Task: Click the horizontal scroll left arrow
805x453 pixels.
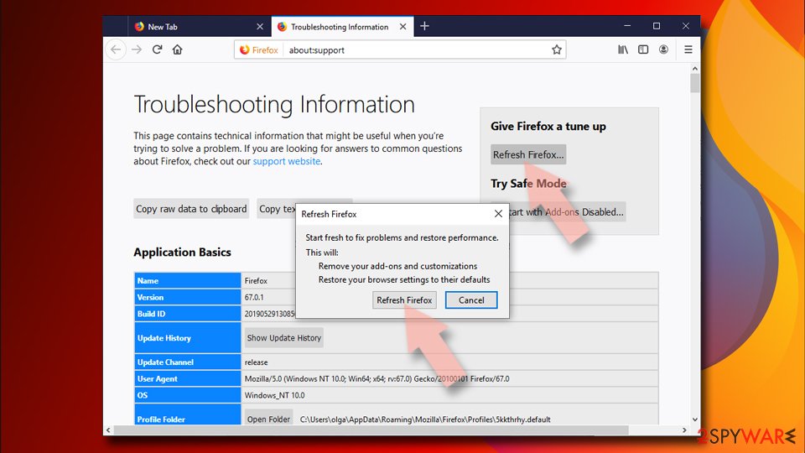Action: (x=108, y=430)
